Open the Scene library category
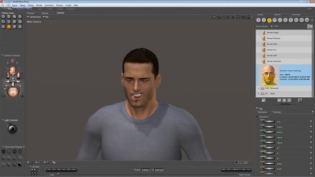This screenshot has width=315, height=177. 307,20
